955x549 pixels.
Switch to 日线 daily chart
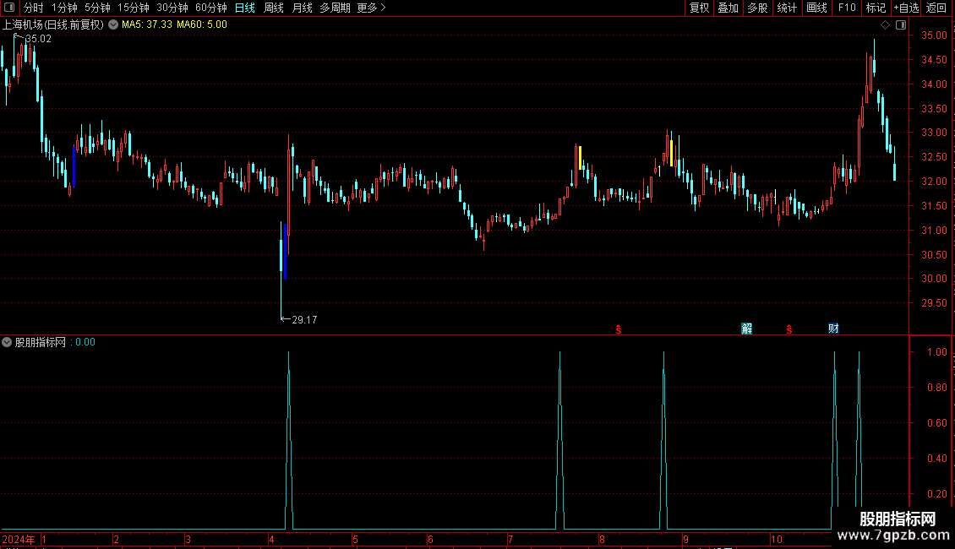(245, 8)
